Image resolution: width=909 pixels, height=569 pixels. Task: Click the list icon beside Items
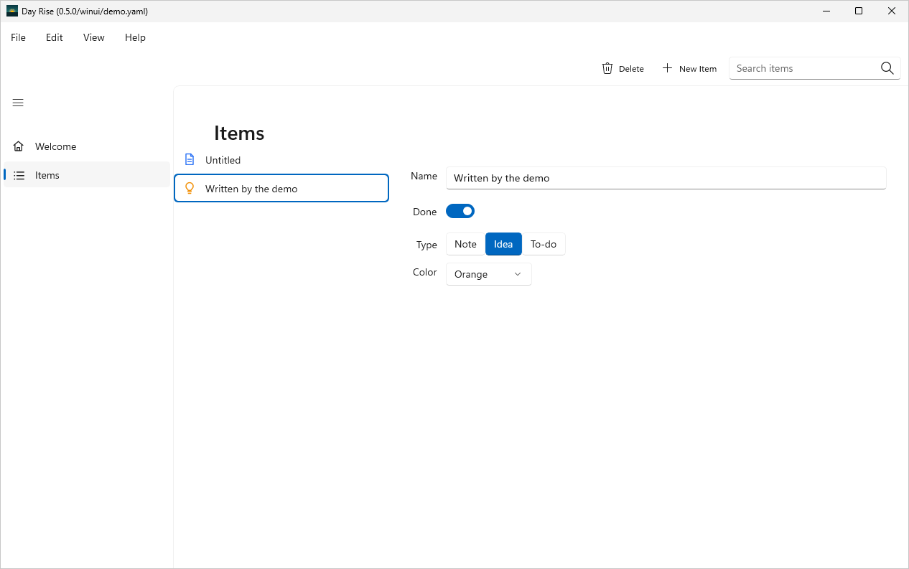19,175
